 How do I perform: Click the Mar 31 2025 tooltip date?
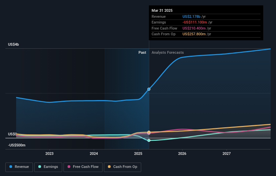(162, 10)
